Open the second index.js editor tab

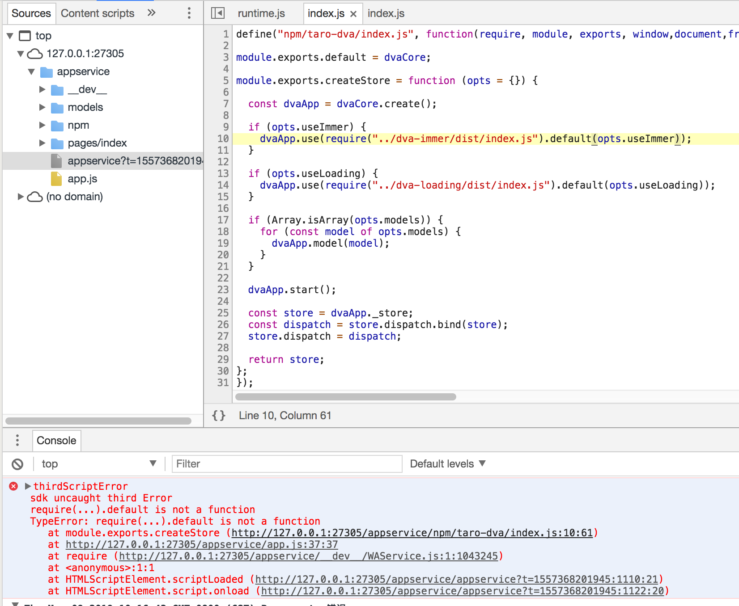tap(386, 14)
